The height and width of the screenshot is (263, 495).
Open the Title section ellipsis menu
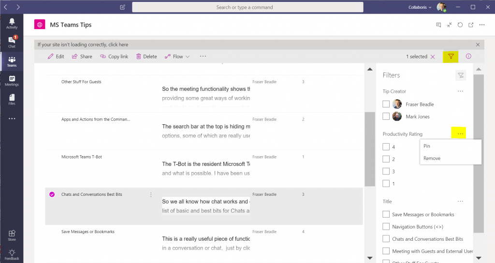(x=460, y=202)
